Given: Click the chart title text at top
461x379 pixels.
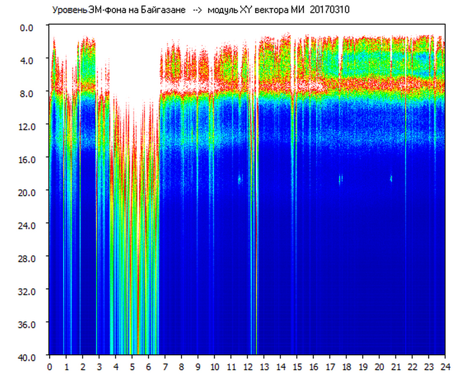Looking at the screenshot, I should [x=200, y=10].
